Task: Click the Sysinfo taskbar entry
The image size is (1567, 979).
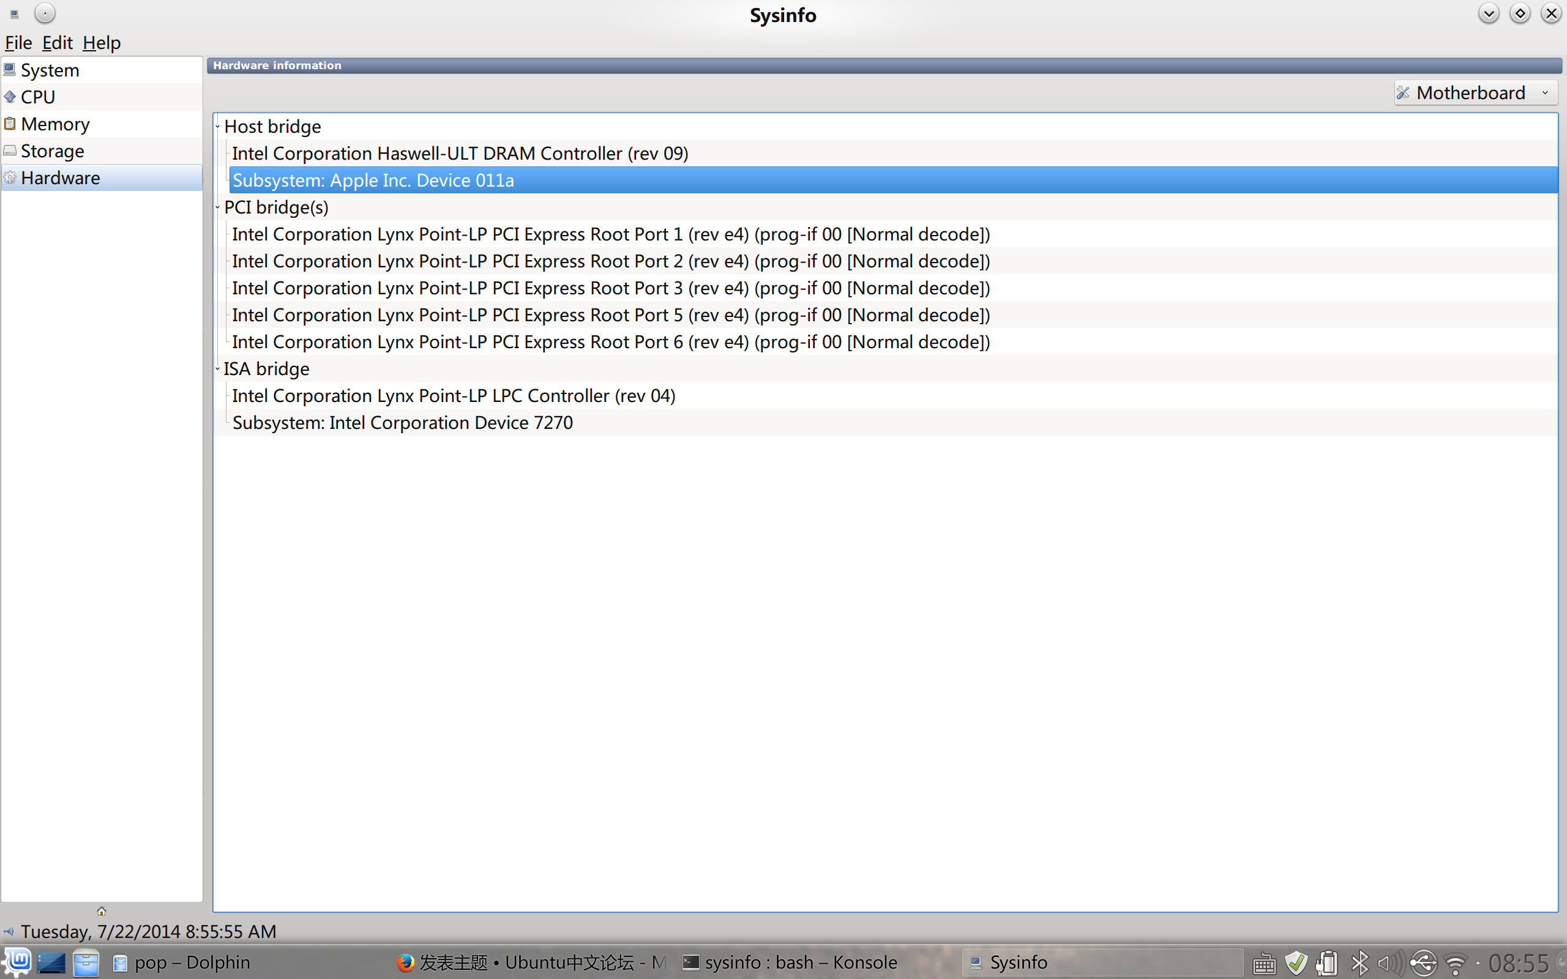Action: [x=1102, y=963]
